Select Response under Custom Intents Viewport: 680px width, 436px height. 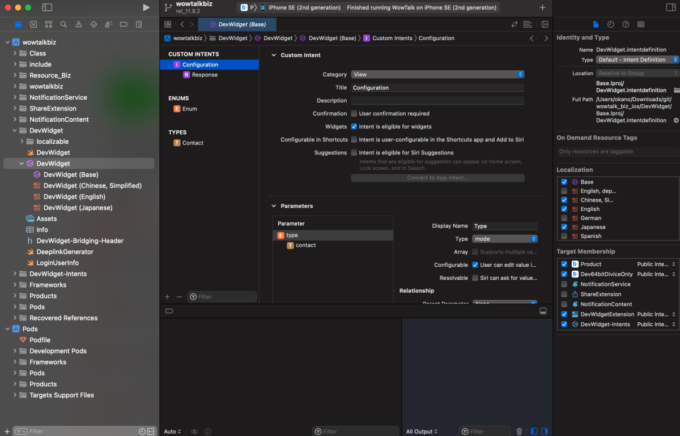(205, 75)
